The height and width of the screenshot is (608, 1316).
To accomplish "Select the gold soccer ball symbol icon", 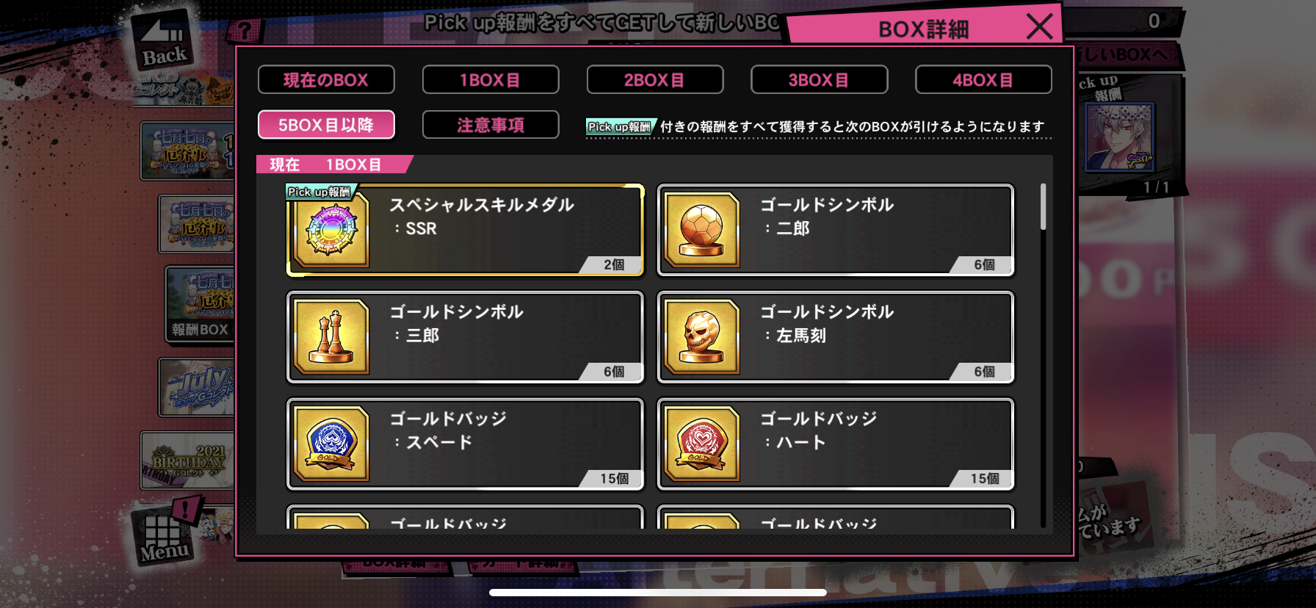I will tap(701, 230).
